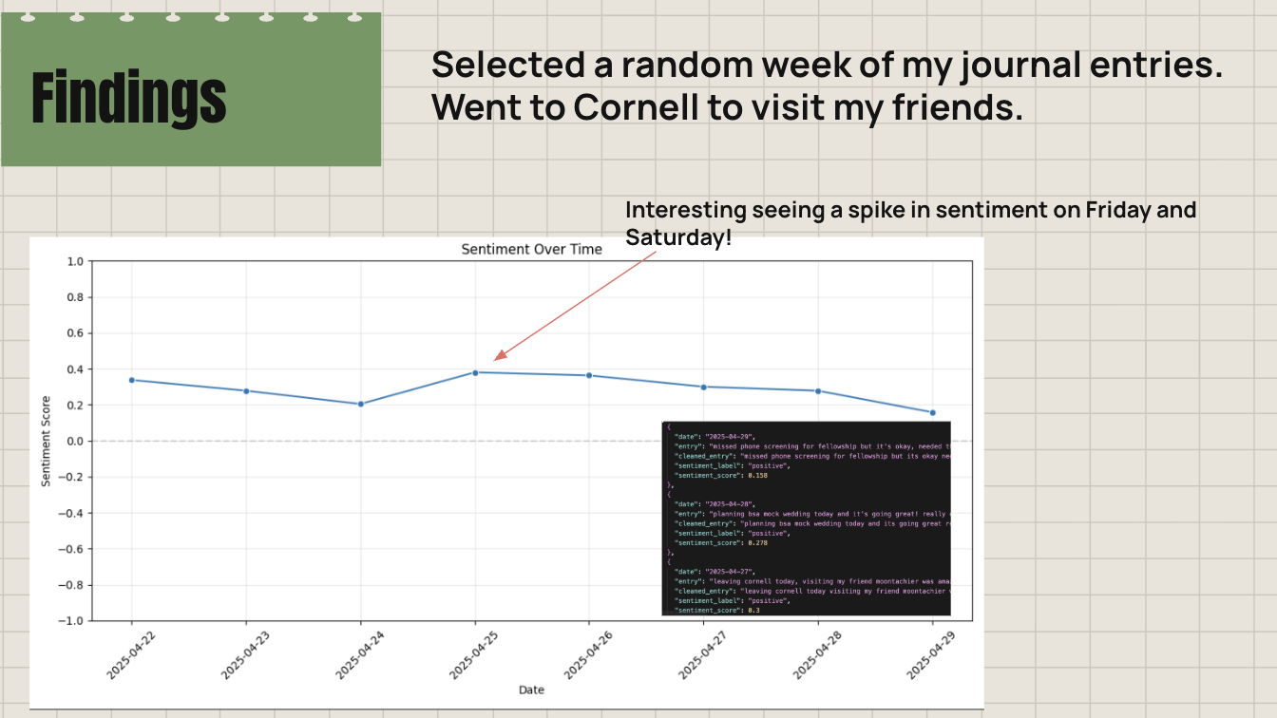The height and width of the screenshot is (718, 1277).
Task: Click the −1.0 y-axis tick label
Action: click(x=71, y=621)
